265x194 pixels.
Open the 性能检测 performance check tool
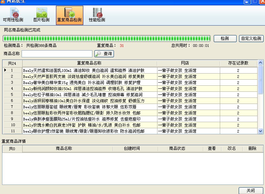(x=97, y=15)
